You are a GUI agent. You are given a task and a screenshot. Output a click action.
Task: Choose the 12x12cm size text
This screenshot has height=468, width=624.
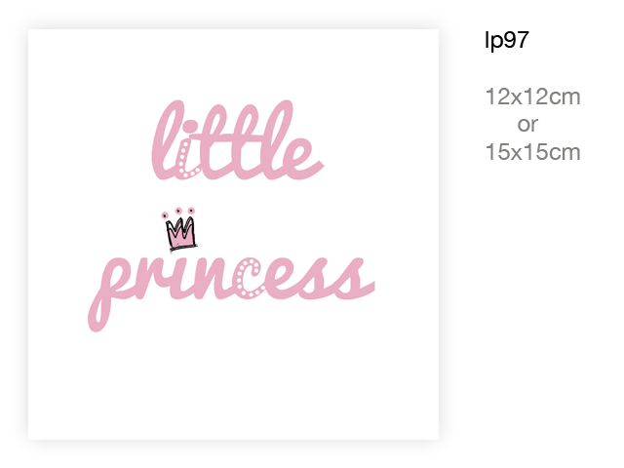coord(533,97)
